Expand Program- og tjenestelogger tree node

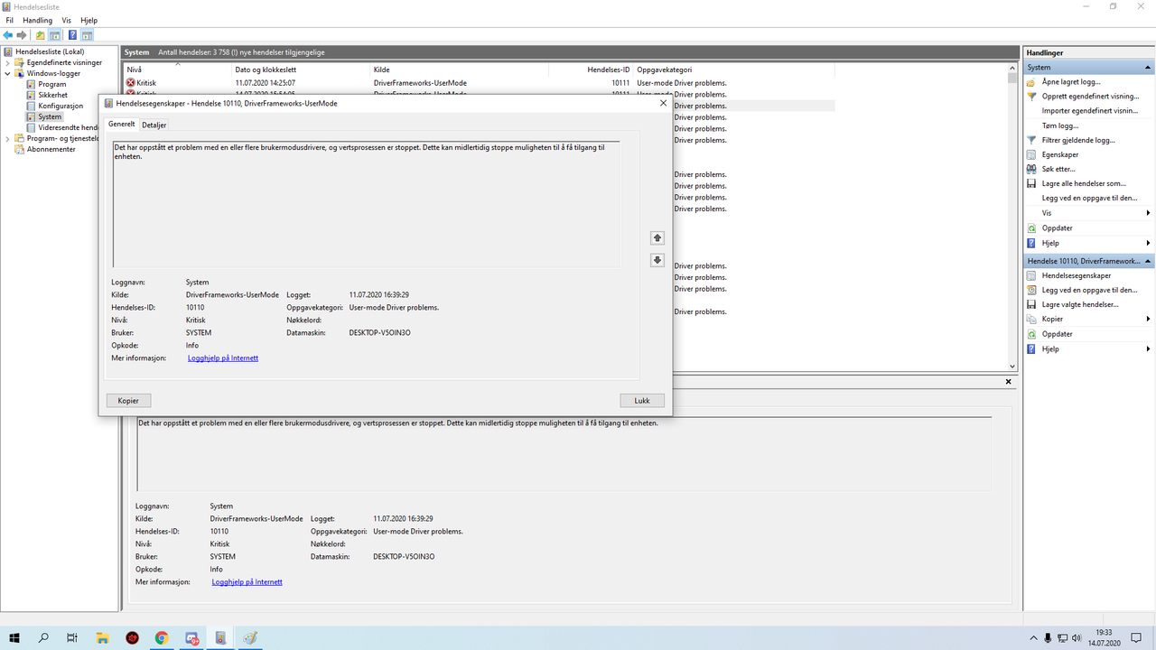8,138
